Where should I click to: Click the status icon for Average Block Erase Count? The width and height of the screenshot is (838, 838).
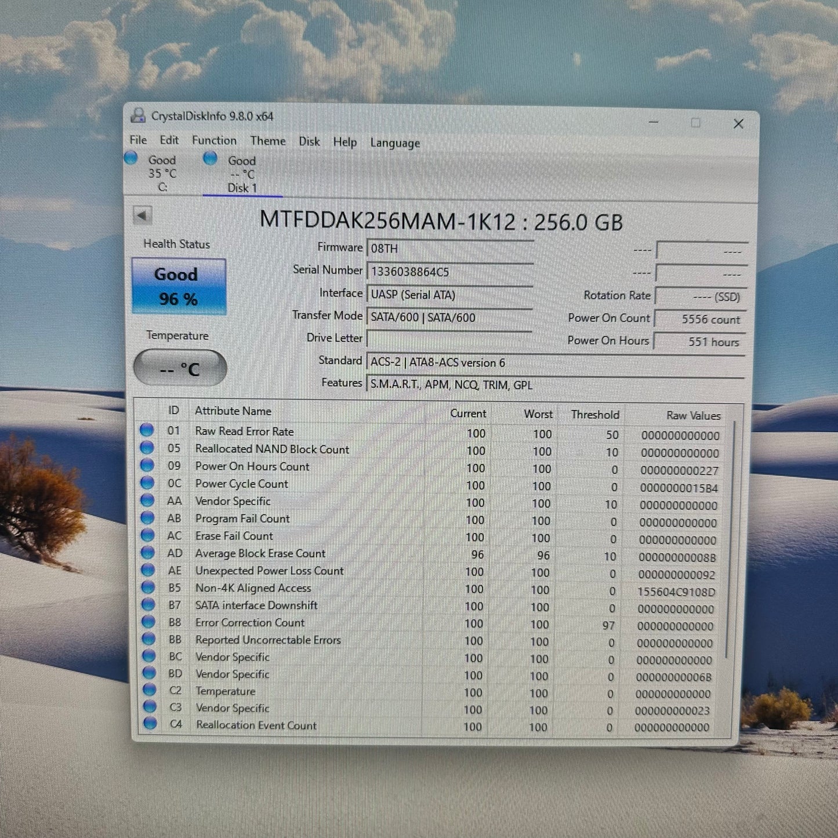[148, 552]
